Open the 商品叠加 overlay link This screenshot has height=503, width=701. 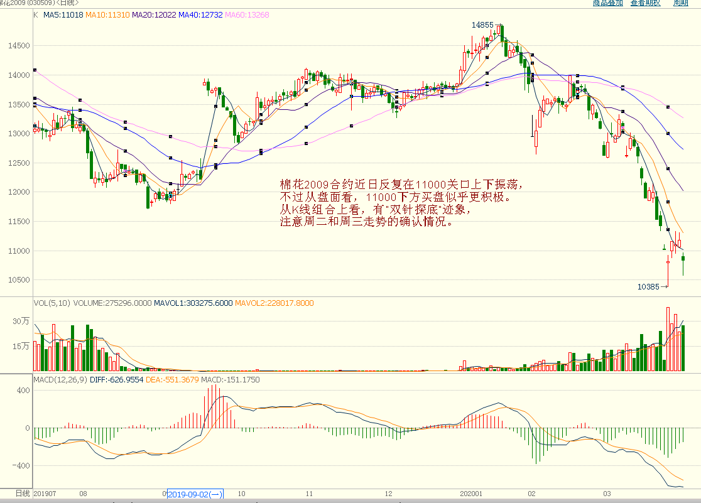click(x=607, y=3)
